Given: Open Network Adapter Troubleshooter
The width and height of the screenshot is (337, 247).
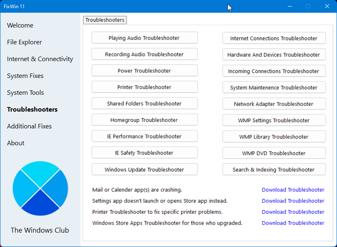Looking at the screenshot, I should 273,104.
